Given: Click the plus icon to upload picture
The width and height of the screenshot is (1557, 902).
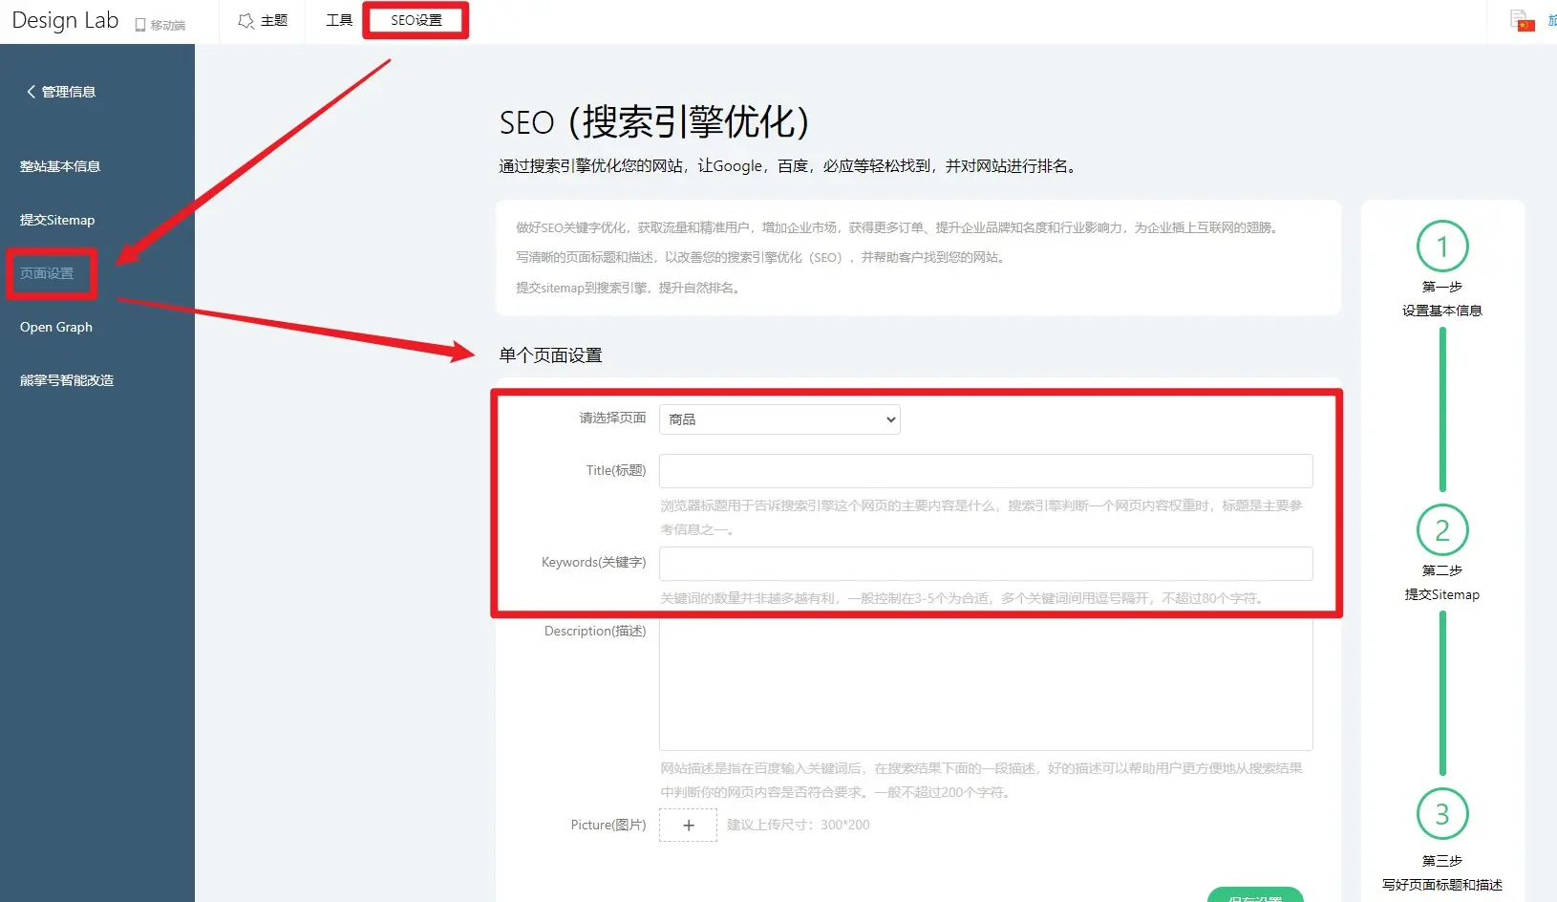Looking at the screenshot, I should (688, 826).
